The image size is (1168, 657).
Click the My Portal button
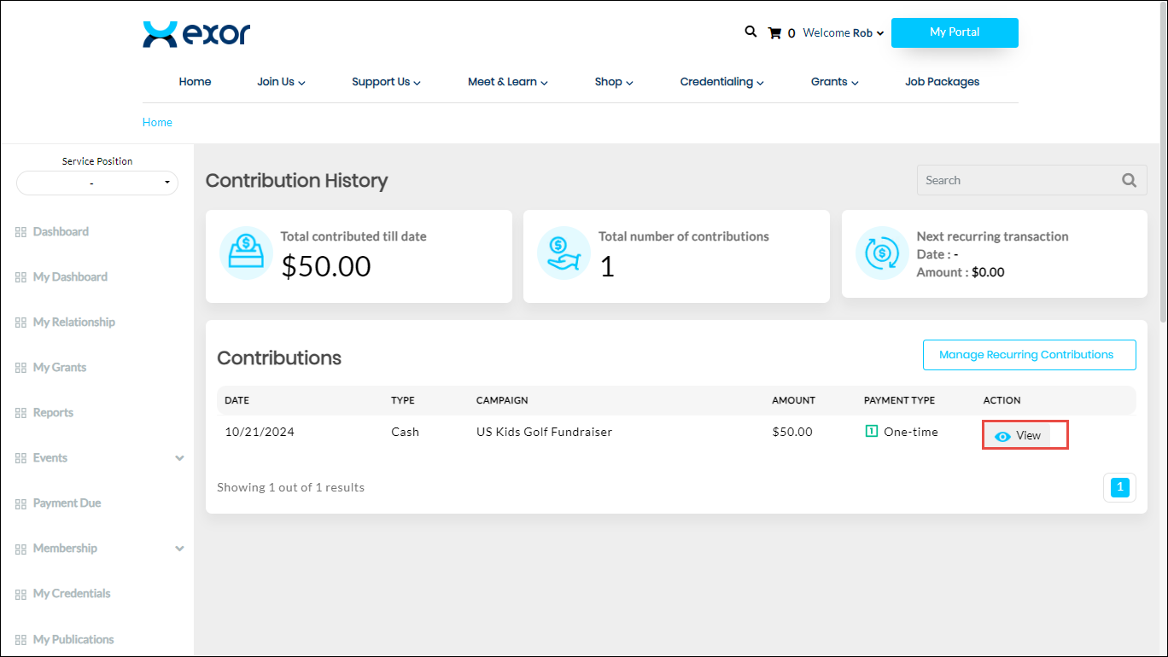pyautogui.click(x=954, y=32)
